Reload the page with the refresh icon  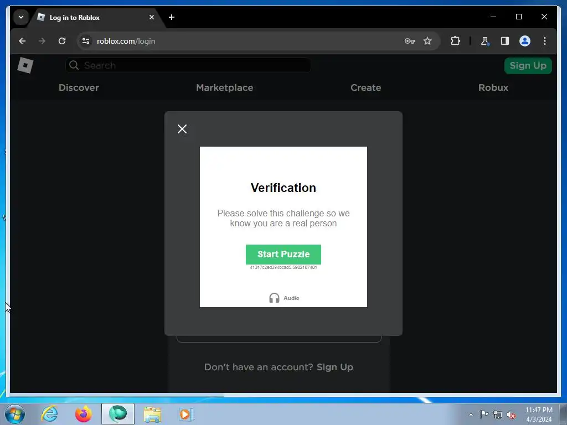point(62,41)
